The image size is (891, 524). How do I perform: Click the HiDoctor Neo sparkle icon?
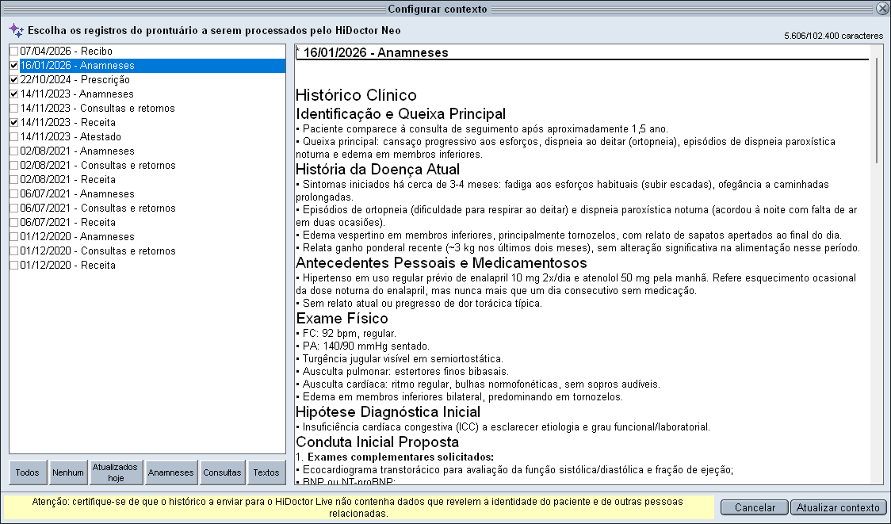(16, 31)
